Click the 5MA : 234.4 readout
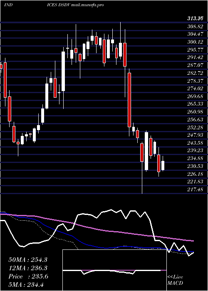Image resolution: width=208 pixels, height=291 pixels. click(26, 284)
